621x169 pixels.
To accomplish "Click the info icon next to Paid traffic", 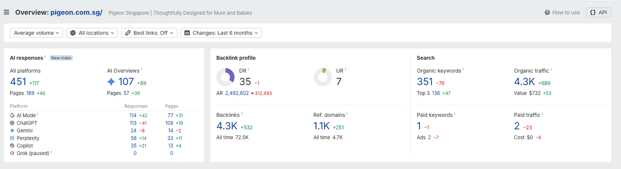I will (x=543, y=114).
